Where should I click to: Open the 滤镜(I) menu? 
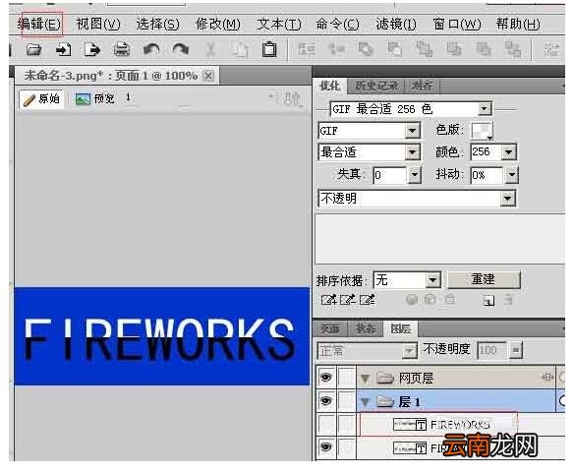click(x=396, y=25)
